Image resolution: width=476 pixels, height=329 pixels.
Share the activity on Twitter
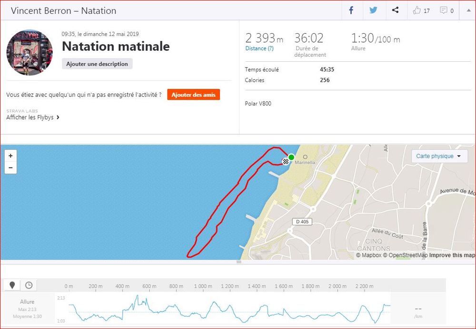tap(373, 10)
